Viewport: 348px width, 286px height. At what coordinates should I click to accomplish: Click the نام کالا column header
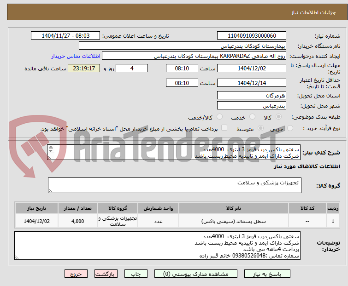coord(234,208)
